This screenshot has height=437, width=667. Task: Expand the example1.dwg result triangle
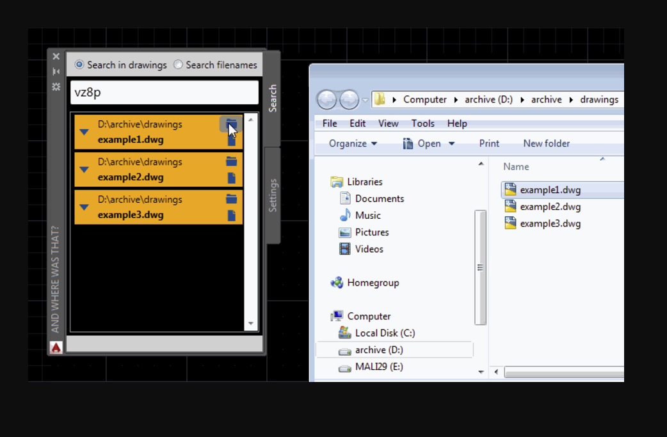(x=84, y=132)
